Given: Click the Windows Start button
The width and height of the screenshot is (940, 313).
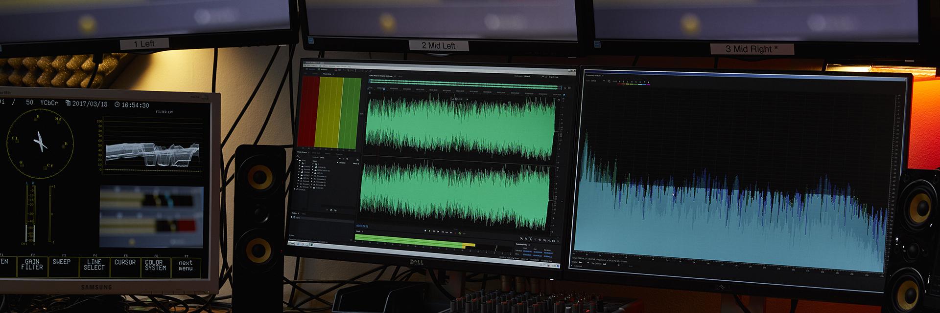Looking at the screenshot, I should click(292, 243).
